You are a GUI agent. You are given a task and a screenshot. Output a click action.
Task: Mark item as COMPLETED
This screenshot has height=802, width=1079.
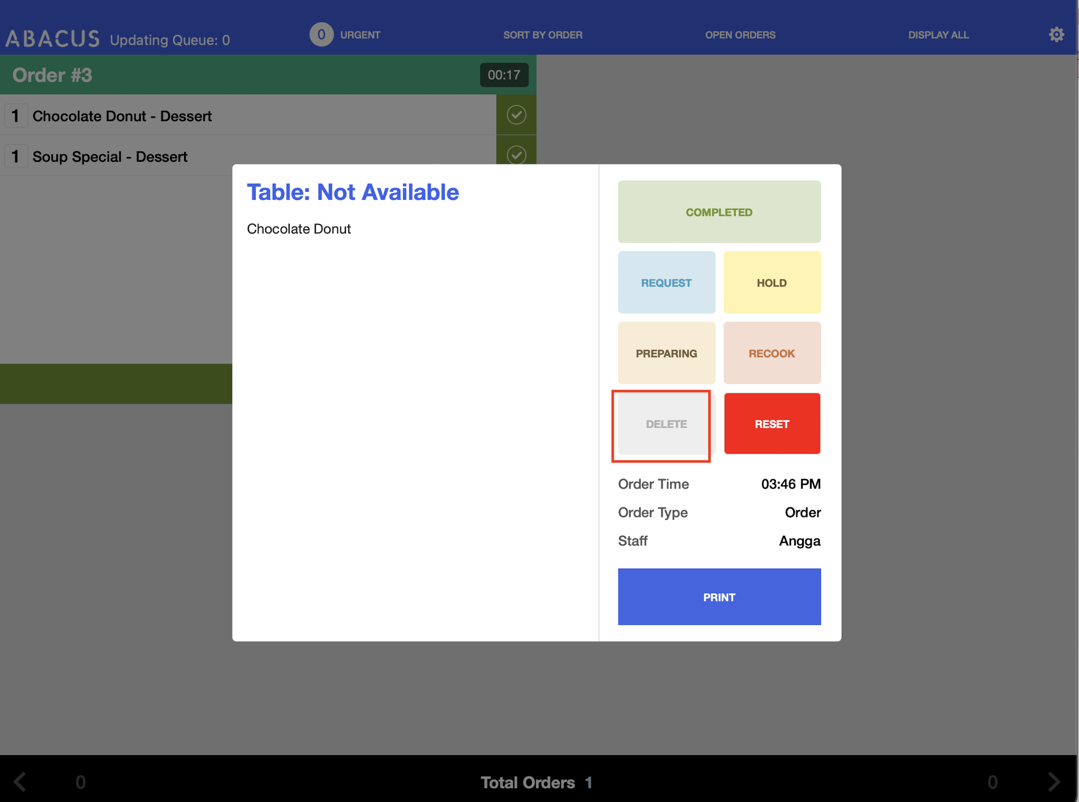tap(719, 212)
